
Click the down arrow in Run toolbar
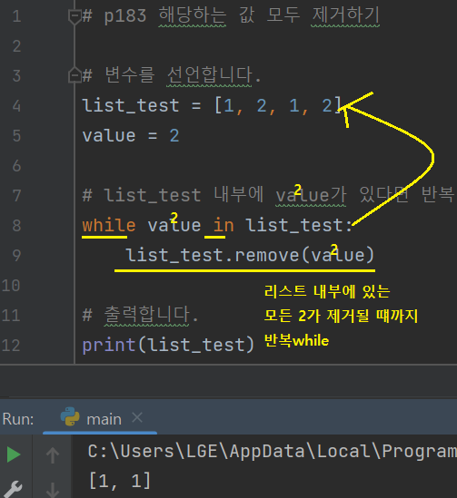53,490
